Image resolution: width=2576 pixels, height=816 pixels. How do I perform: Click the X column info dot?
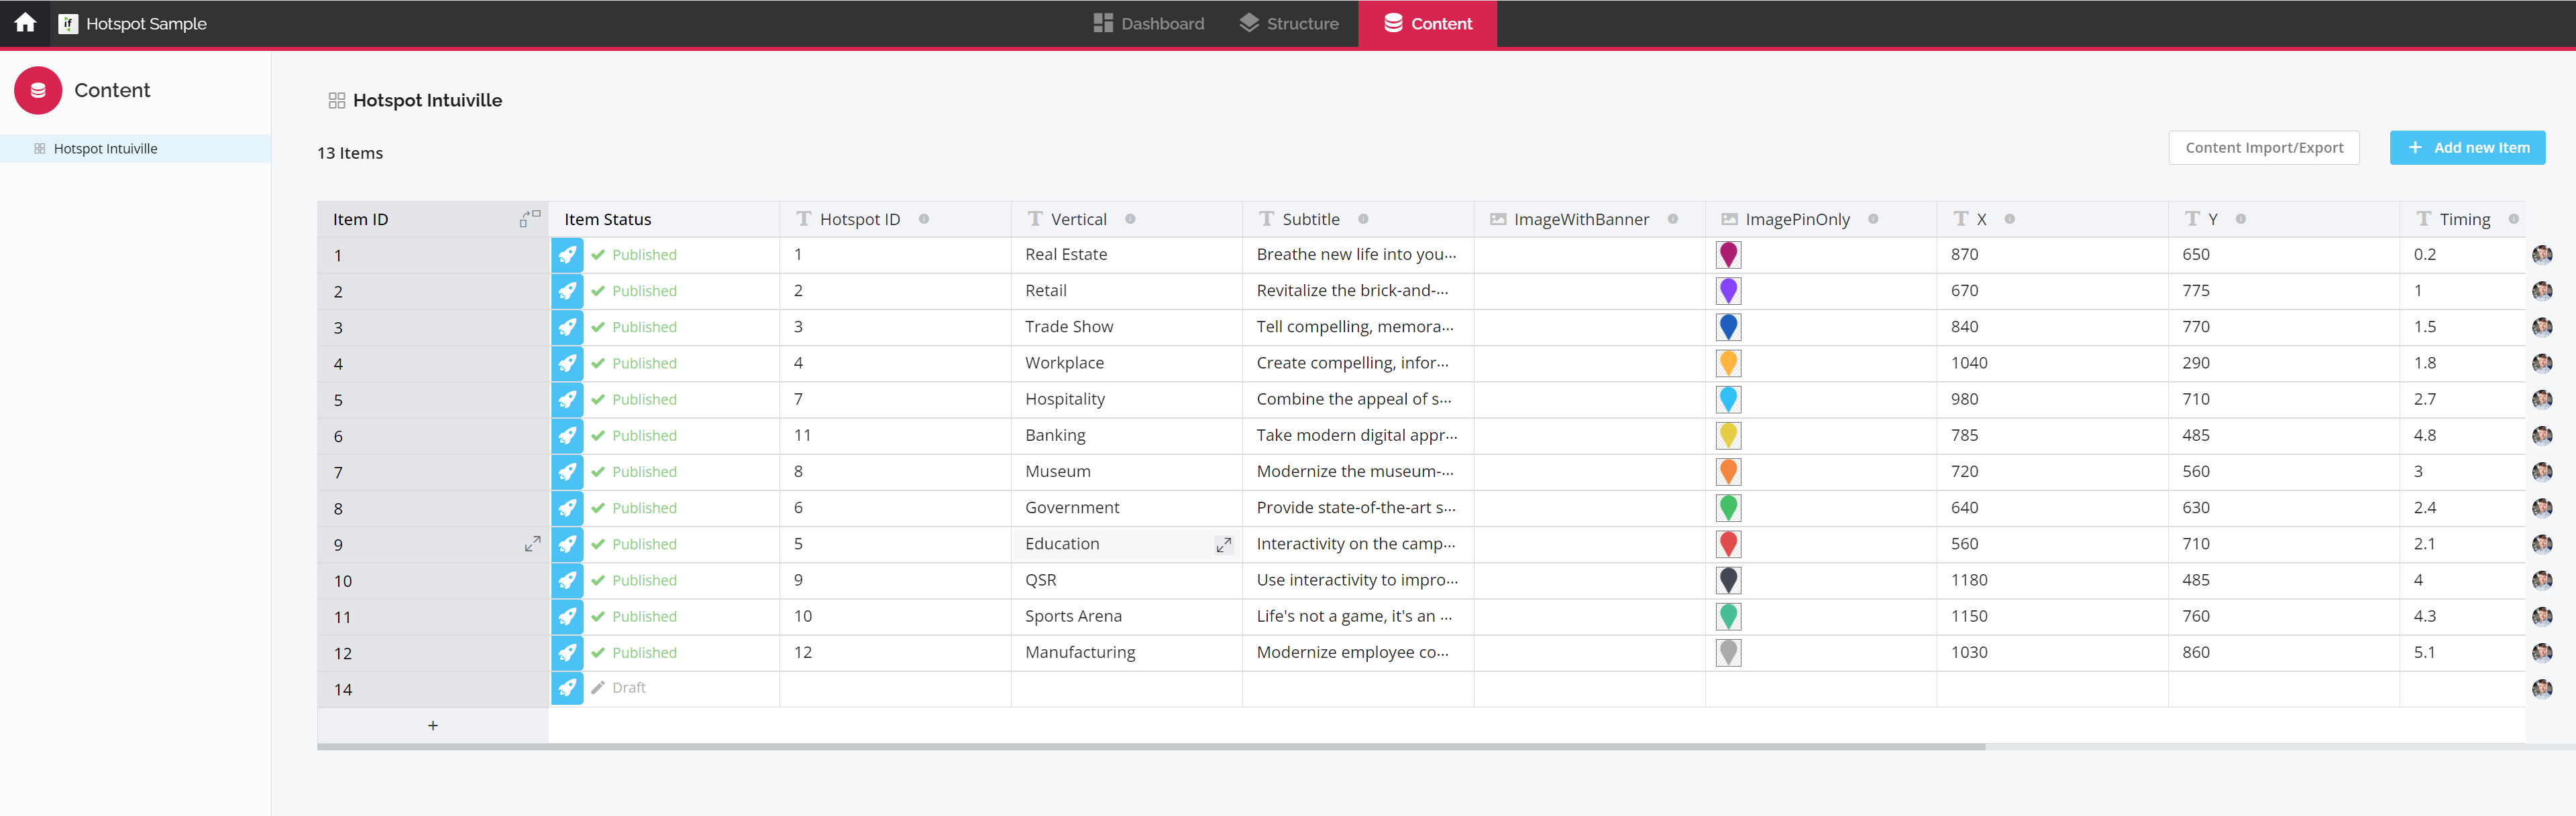[2009, 218]
